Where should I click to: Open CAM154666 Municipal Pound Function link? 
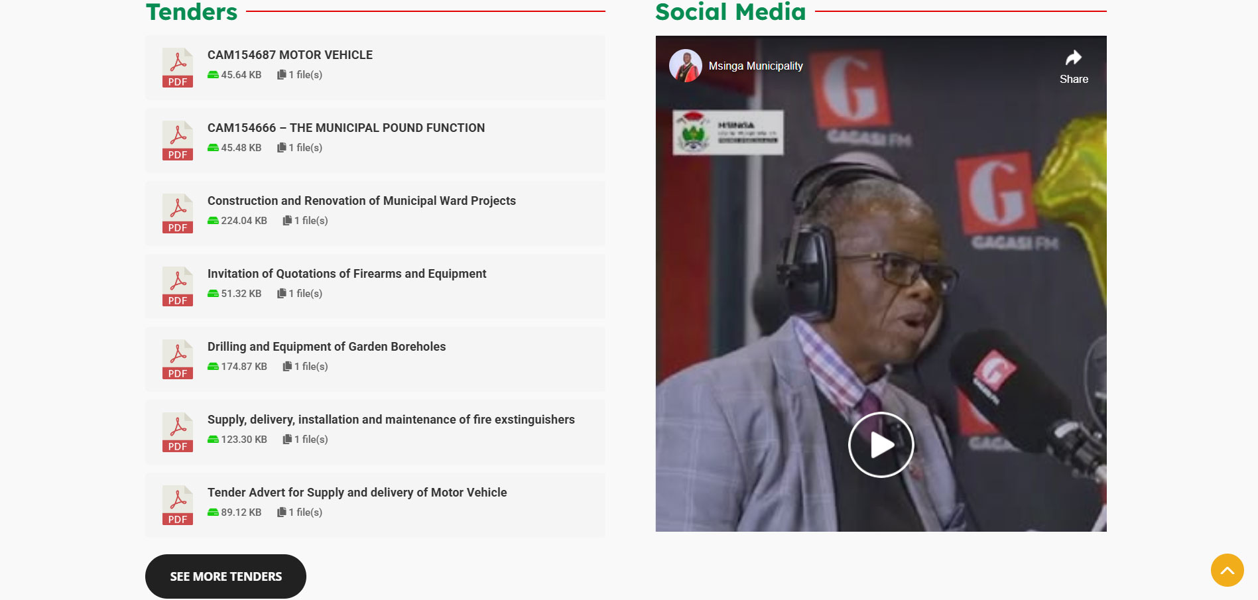(346, 128)
